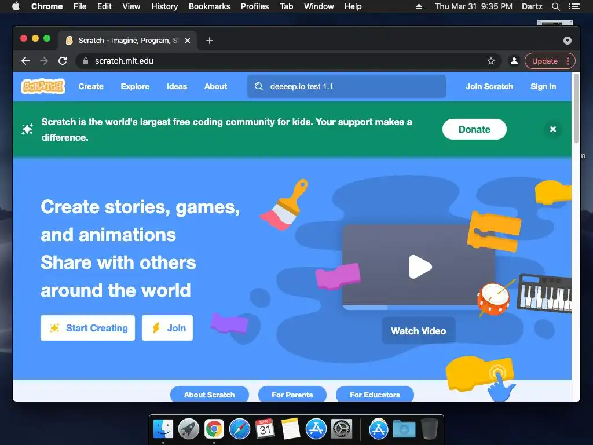The image size is (593, 445).
Task: Open the Downloads folder in Dock
Action: pyautogui.click(x=404, y=429)
